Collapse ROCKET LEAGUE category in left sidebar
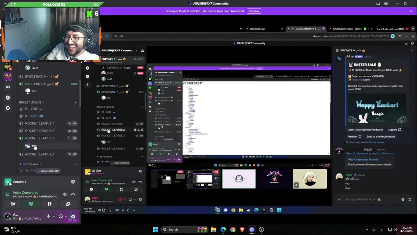 pos(32,102)
